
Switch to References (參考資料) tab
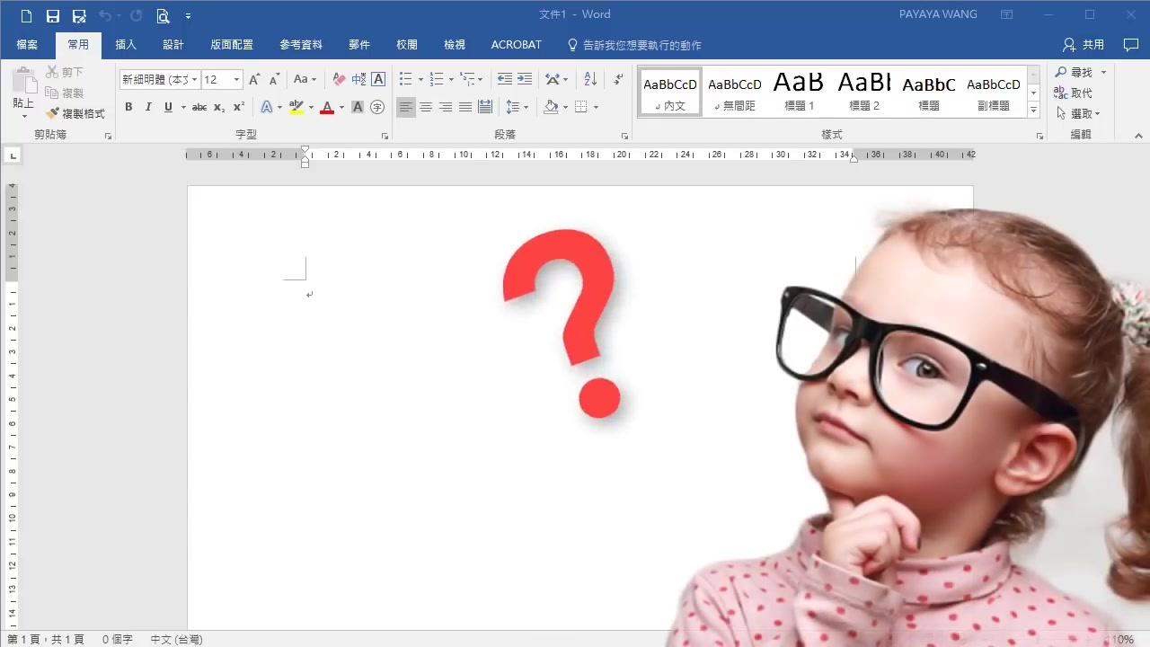[x=301, y=44]
